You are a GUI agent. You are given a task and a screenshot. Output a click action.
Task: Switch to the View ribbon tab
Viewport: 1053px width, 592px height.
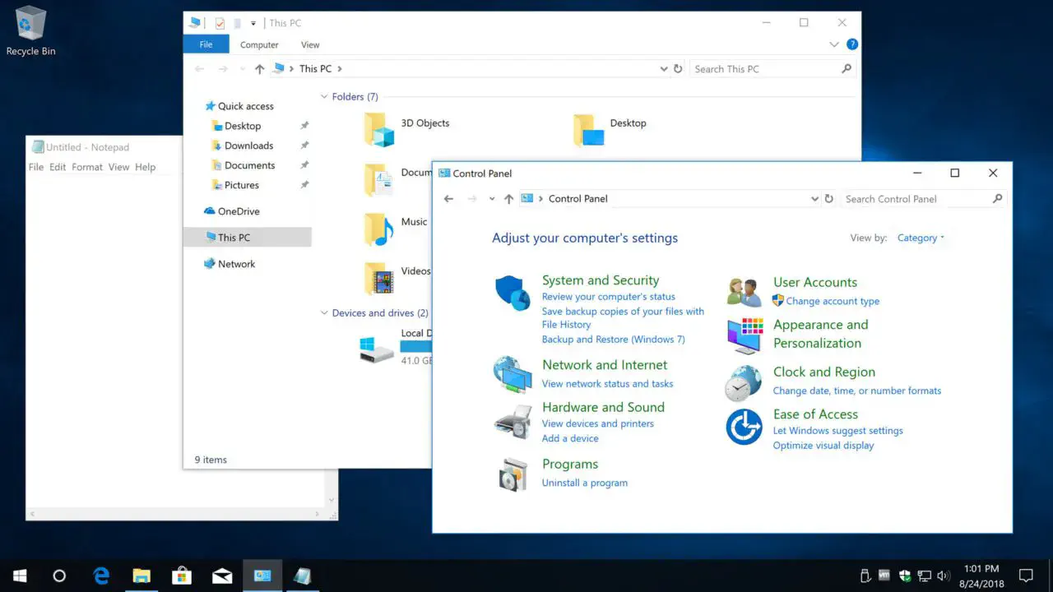[x=310, y=45]
